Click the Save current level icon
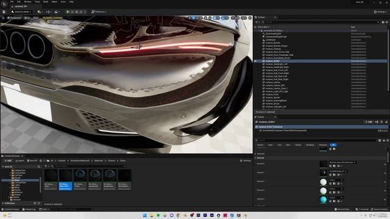390x219 pixels. (x=4, y=12)
